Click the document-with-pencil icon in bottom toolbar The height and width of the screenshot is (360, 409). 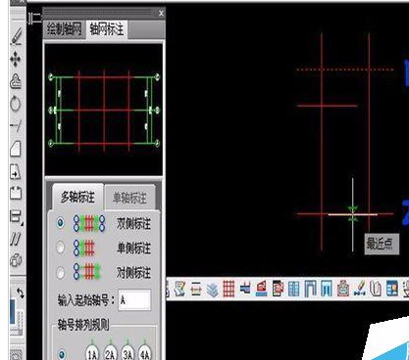click(x=179, y=289)
